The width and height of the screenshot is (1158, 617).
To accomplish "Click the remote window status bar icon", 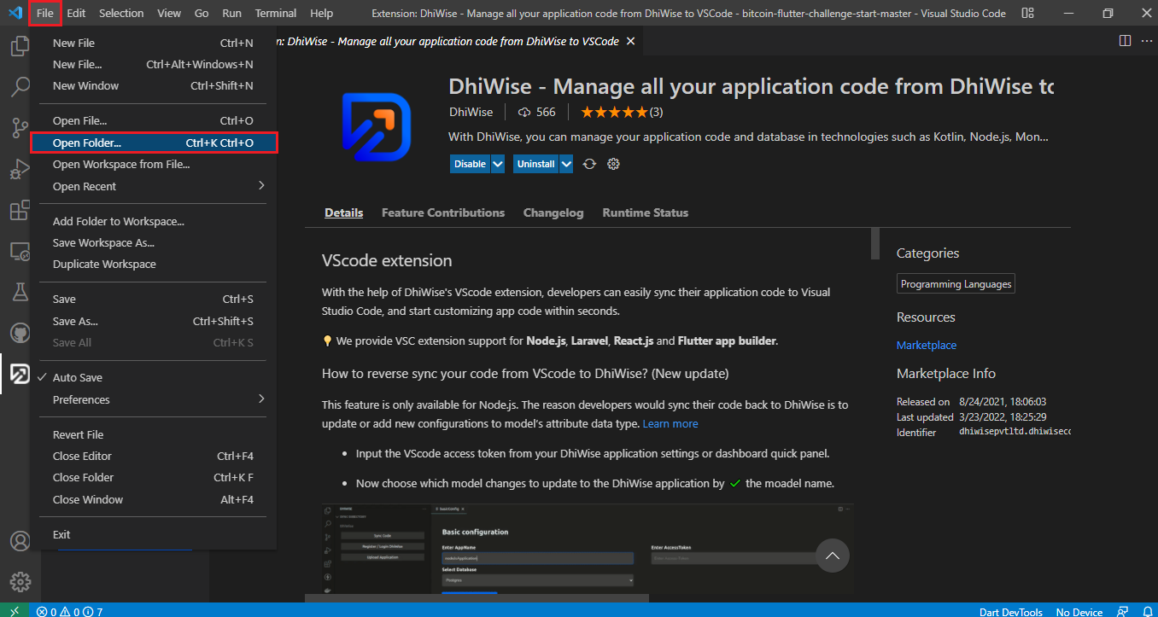I will [14, 610].
